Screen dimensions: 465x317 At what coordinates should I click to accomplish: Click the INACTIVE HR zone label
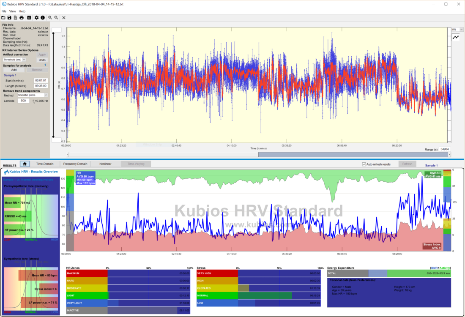pos(87,310)
